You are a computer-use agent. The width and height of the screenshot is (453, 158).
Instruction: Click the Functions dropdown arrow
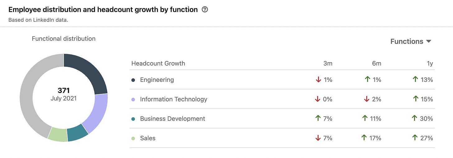tap(428, 41)
